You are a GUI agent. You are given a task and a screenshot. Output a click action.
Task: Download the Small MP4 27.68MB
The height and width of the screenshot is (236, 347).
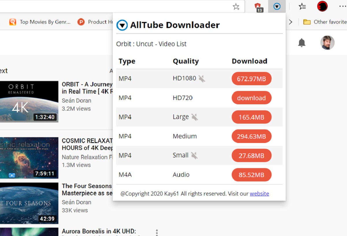[x=251, y=156]
